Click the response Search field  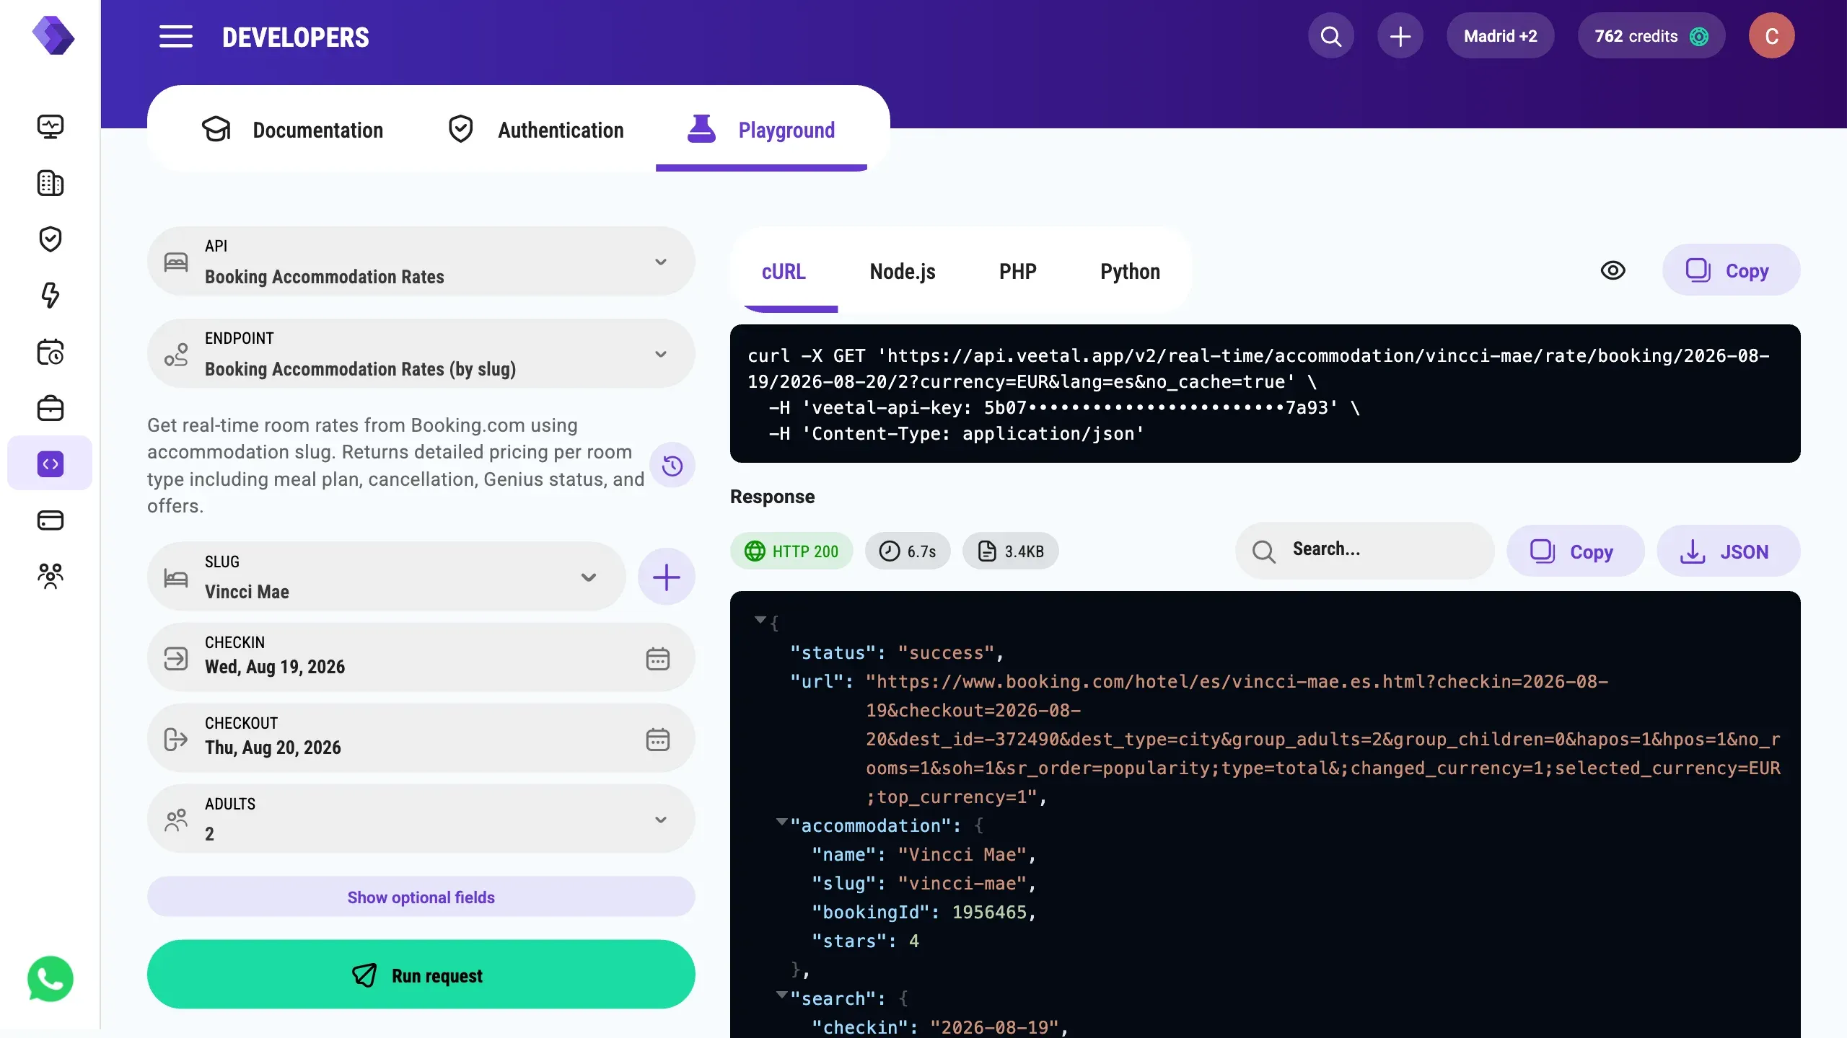coord(1364,551)
